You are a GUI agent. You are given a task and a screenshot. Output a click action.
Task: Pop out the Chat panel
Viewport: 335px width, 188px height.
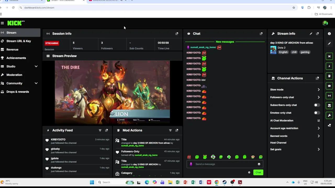261,34
